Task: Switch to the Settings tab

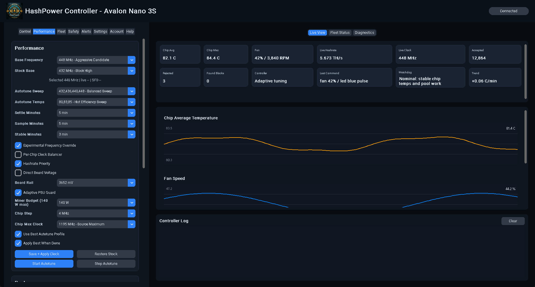Action: [100, 32]
